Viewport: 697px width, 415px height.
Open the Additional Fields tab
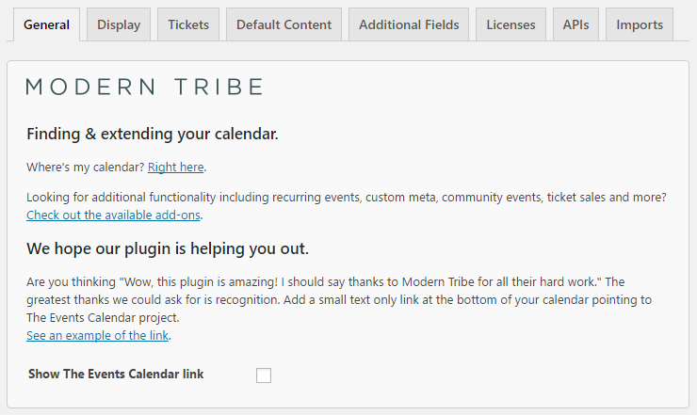coord(409,24)
